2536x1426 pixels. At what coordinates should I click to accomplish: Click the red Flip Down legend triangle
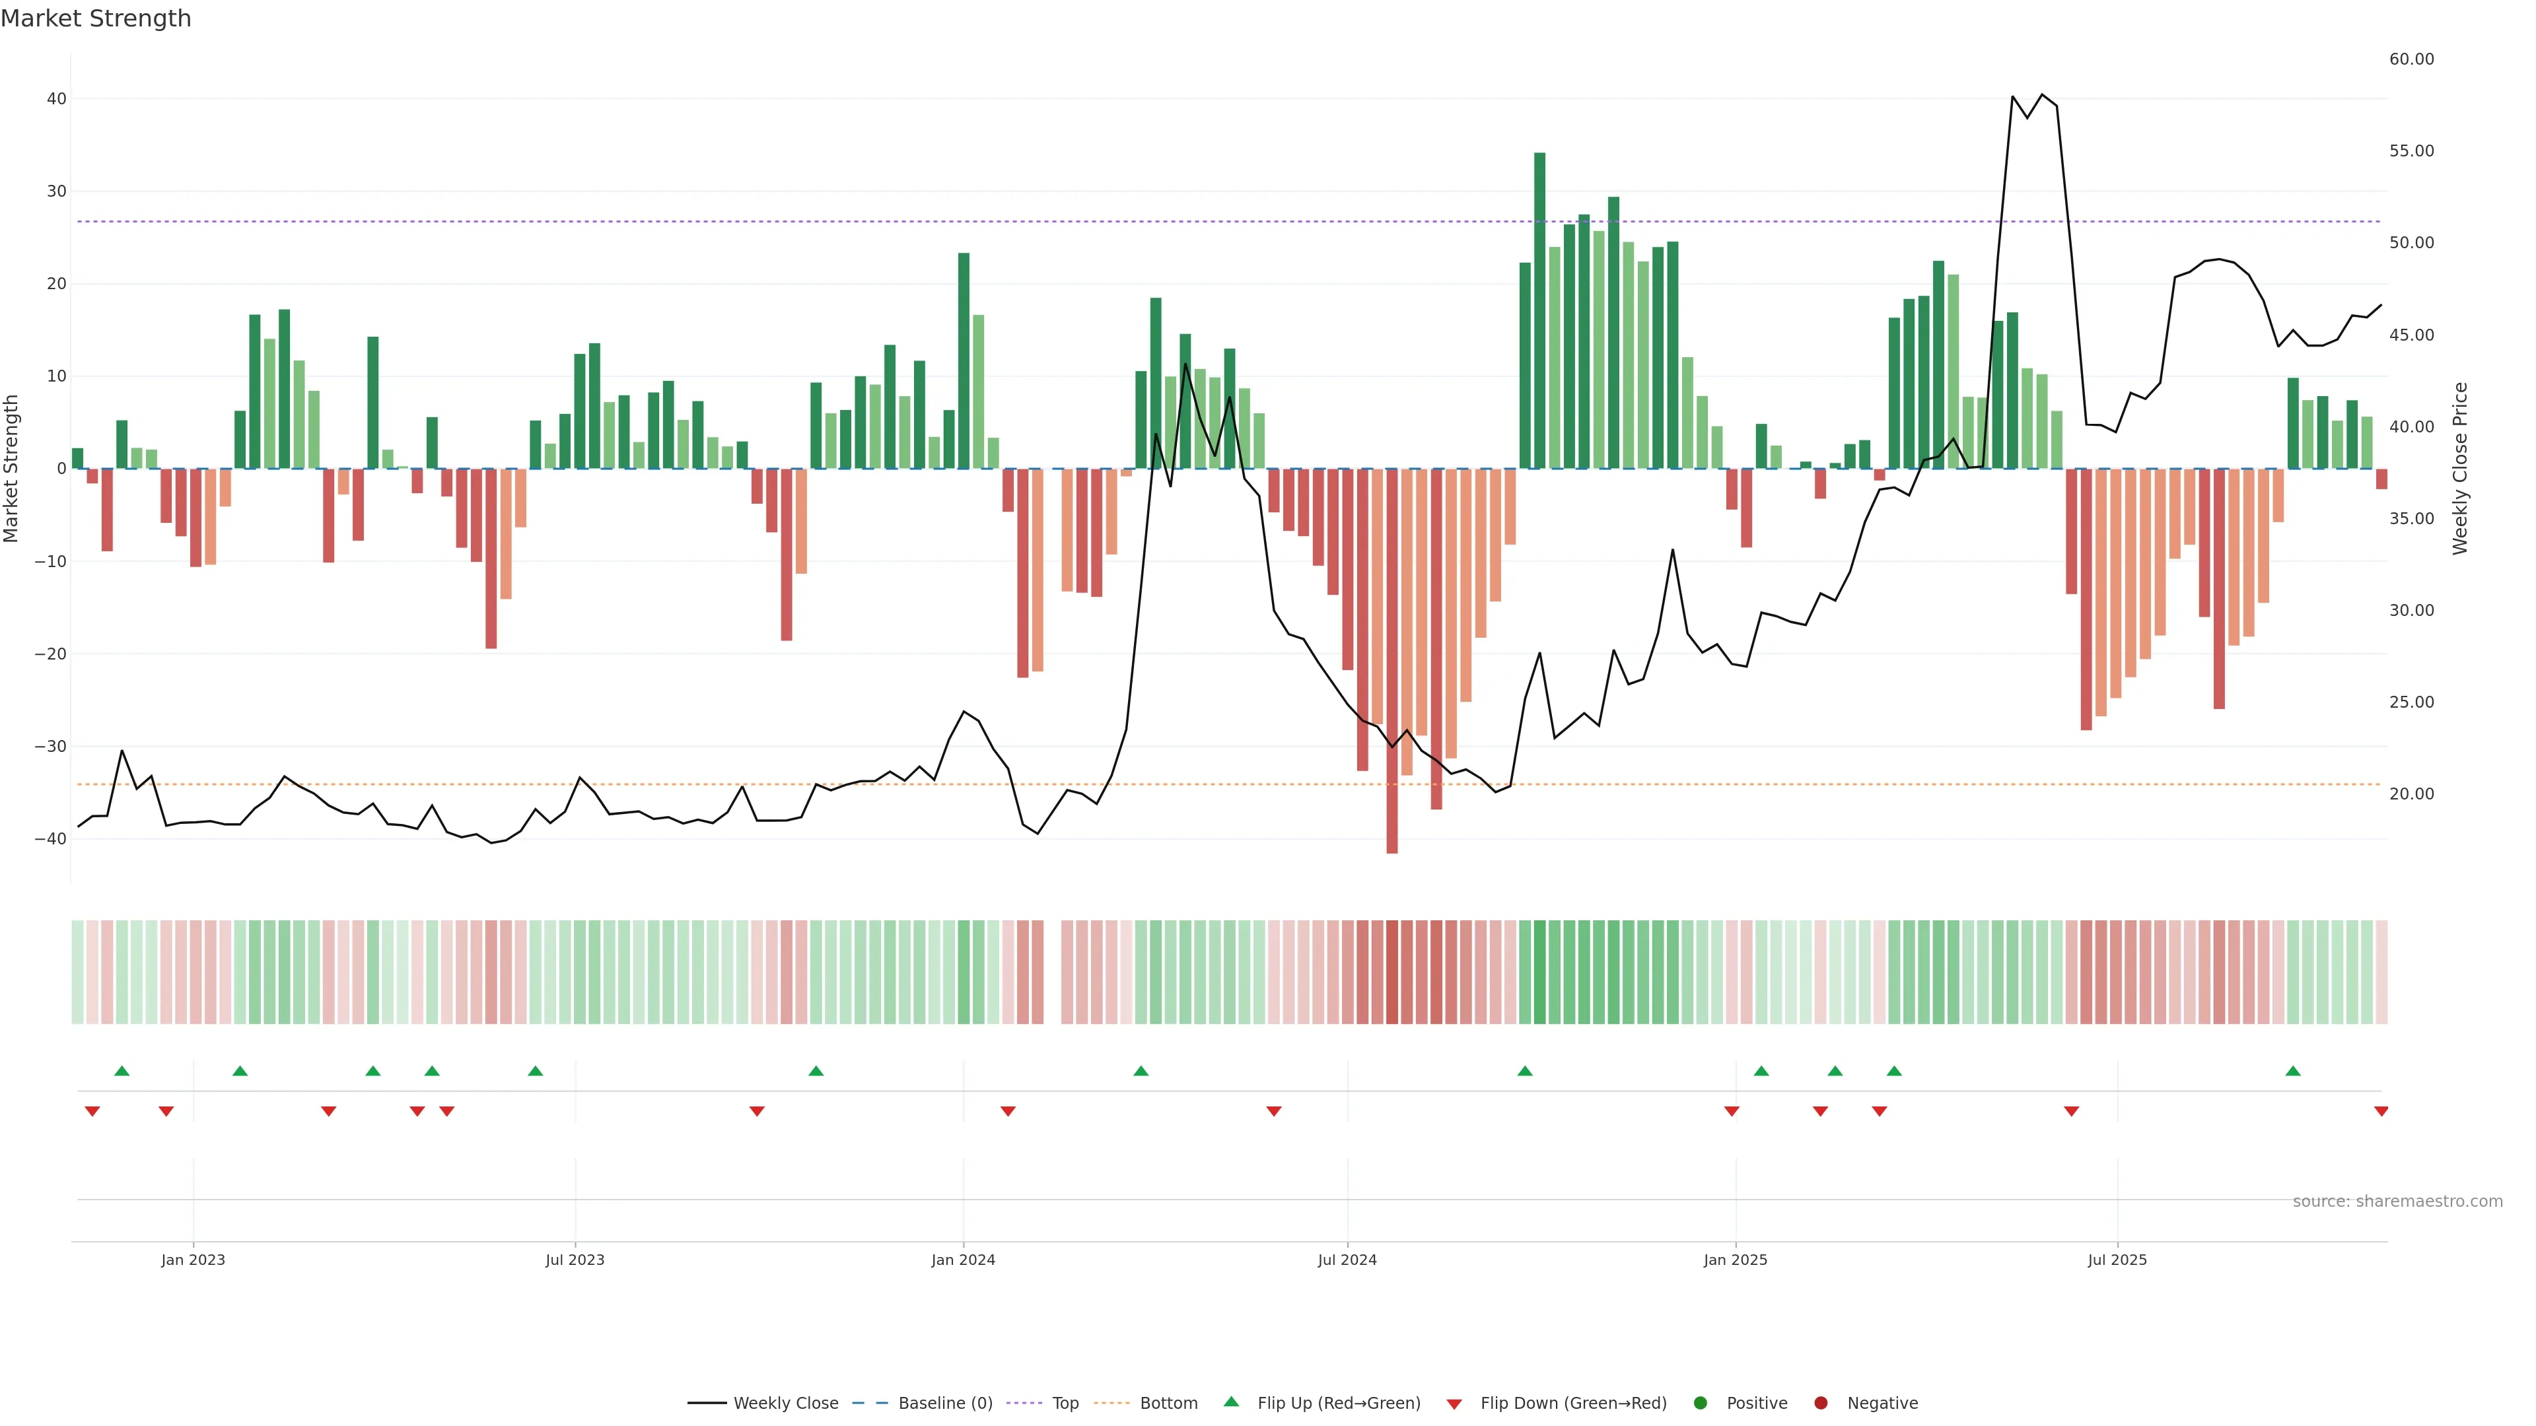pyautogui.click(x=1454, y=1404)
